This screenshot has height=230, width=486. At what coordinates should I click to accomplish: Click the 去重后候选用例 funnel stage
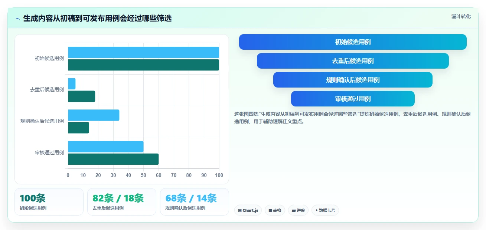pos(353,61)
